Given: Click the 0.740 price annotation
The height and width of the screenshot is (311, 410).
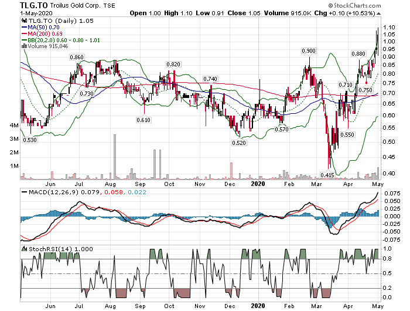Looking at the screenshot, I should point(210,79).
